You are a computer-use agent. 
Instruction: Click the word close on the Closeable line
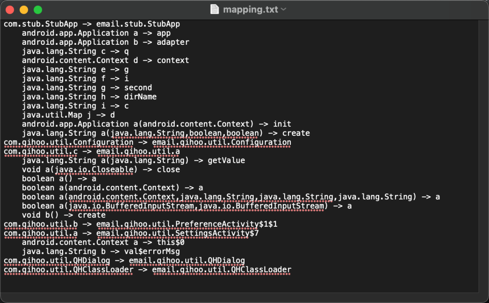click(168, 170)
